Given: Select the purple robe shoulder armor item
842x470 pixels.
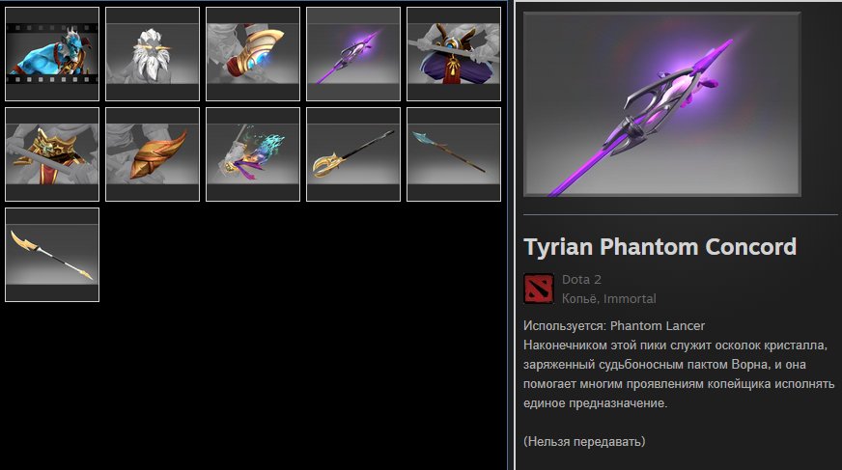Looking at the screenshot, I should pyautogui.click(x=454, y=54).
